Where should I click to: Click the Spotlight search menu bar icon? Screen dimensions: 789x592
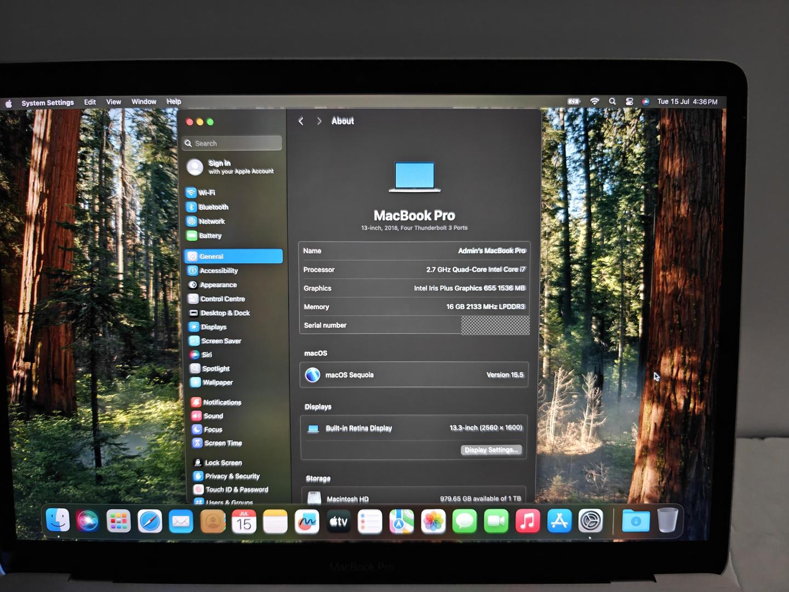click(612, 101)
